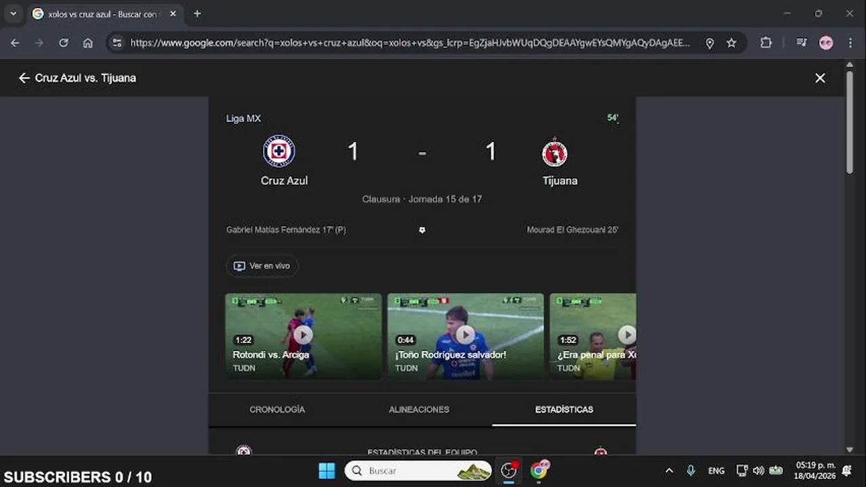Select the Estadísticas tab

(564, 409)
